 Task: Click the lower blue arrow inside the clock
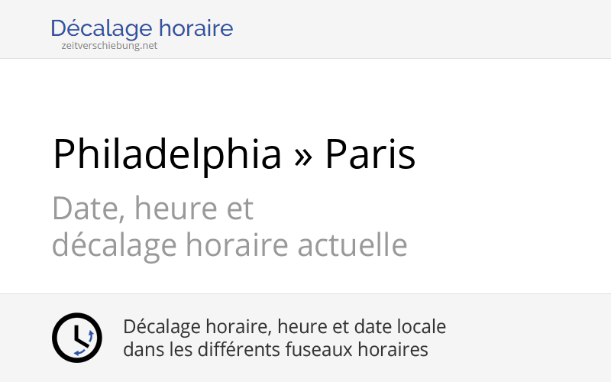tap(79, 351)
